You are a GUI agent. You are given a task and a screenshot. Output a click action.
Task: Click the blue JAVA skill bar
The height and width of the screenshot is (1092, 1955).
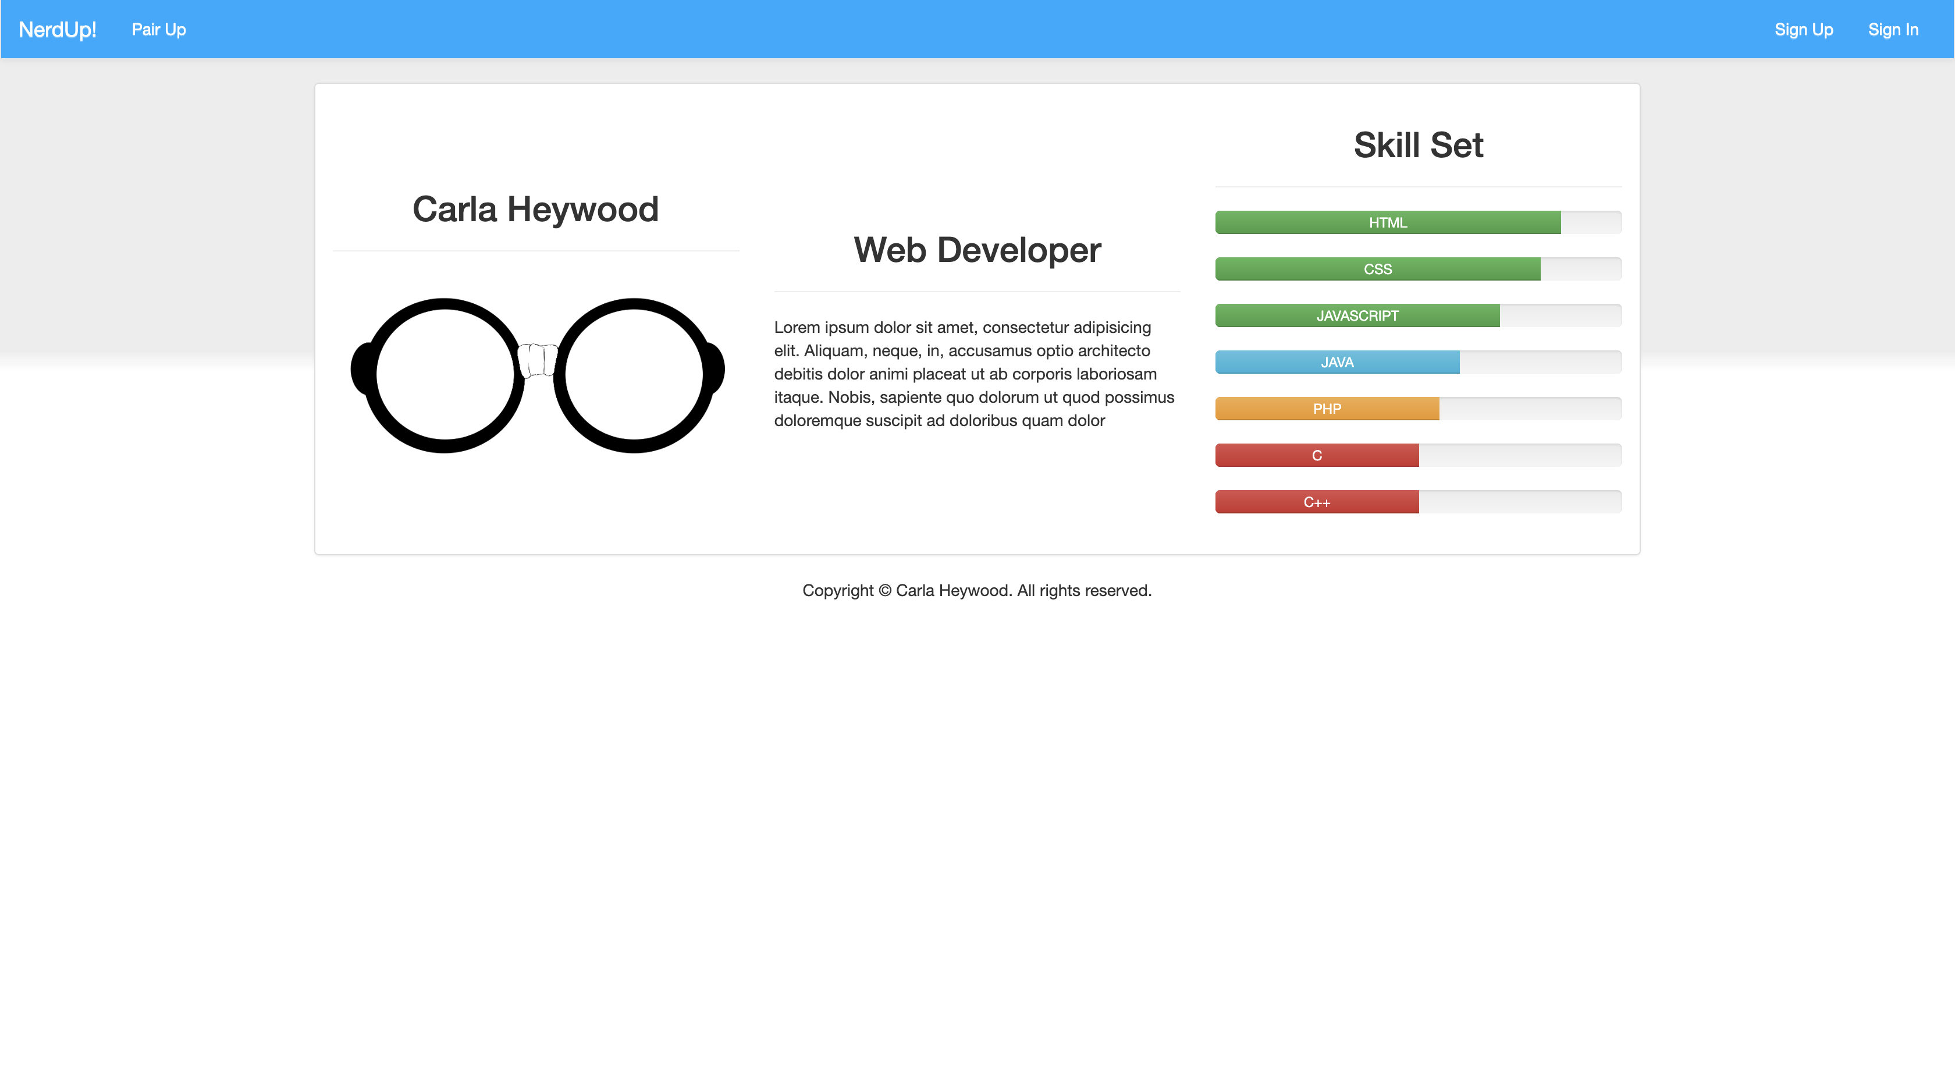(1336, 362)
